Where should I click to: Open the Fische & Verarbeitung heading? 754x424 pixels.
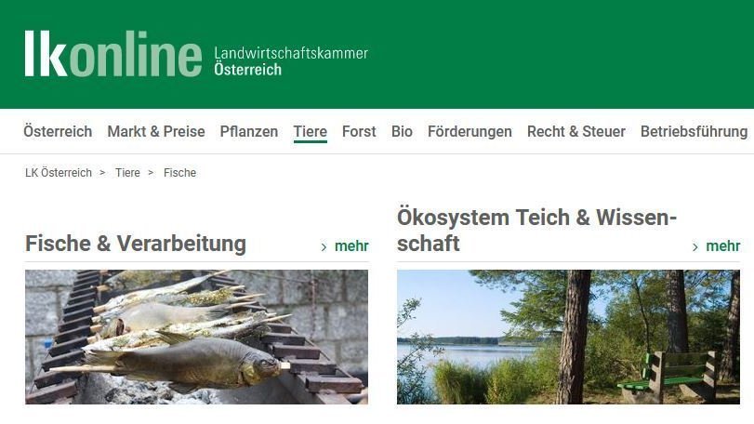tap(136, 244)
